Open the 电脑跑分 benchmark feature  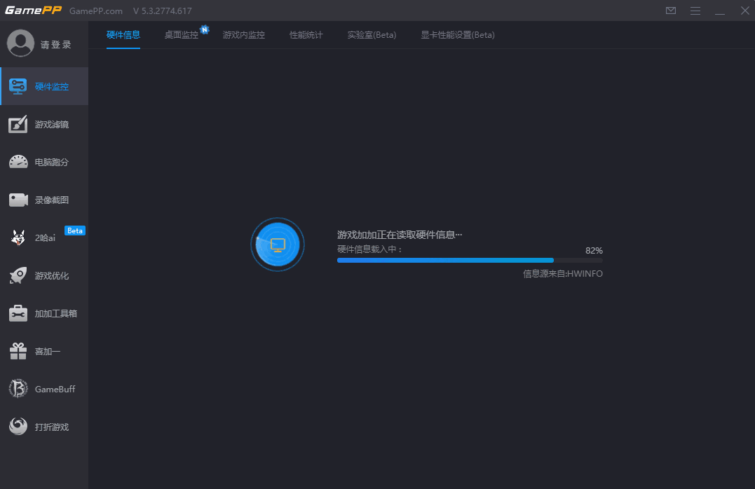[44, 162]
